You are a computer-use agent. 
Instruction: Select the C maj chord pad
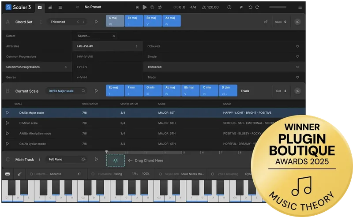(115, 21)
